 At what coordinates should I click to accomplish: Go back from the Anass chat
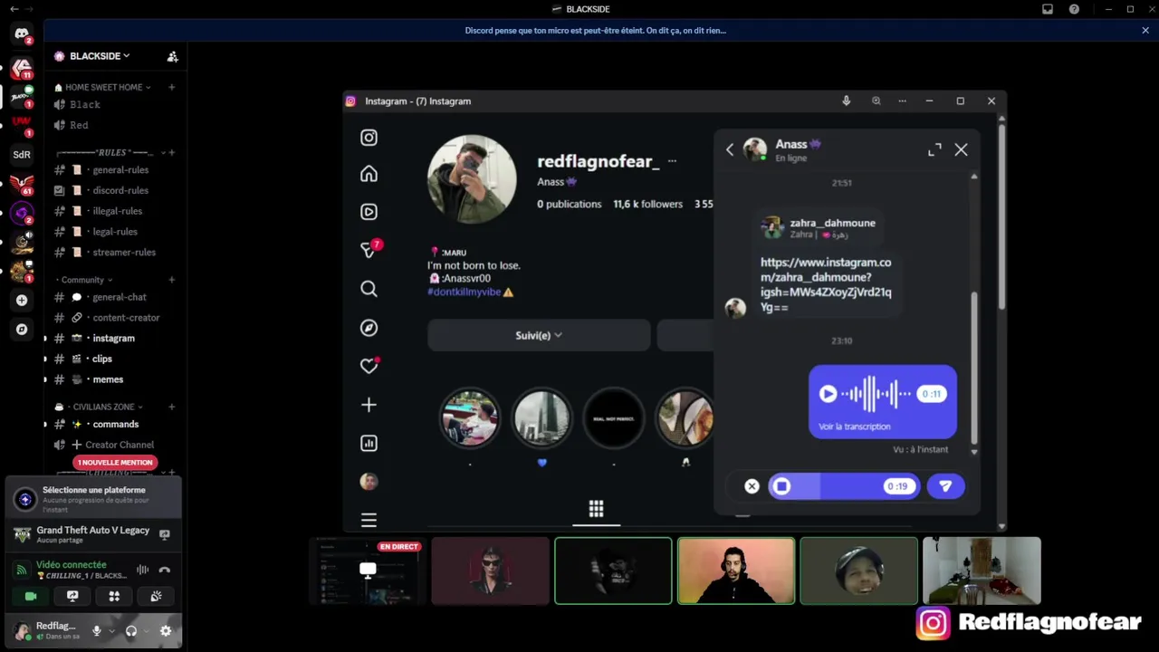730,150
